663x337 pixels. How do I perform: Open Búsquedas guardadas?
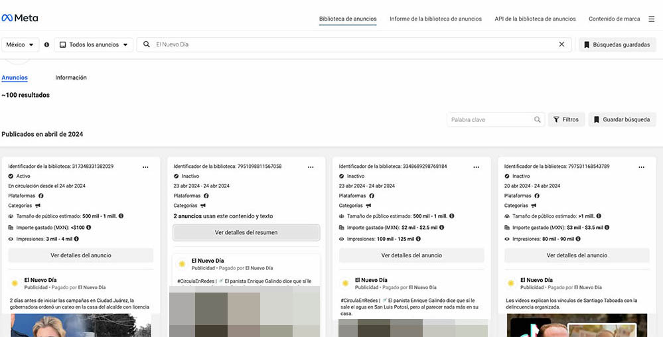[617, 44]
